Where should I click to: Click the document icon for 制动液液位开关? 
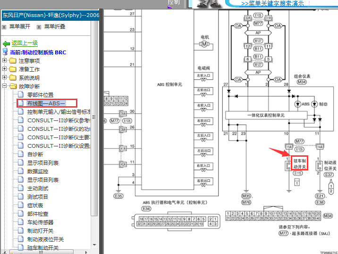pos(21,239)
